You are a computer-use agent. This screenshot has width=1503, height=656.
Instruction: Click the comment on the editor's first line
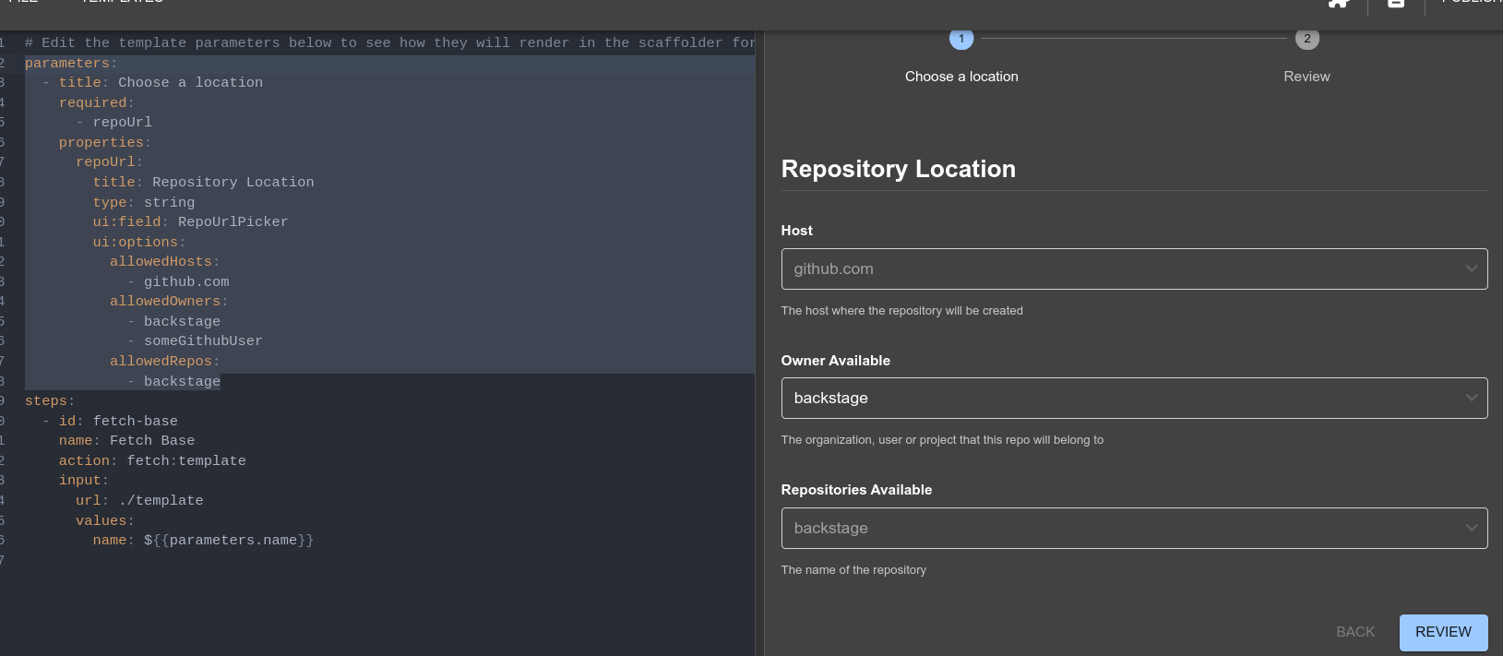tap(388, 43)
